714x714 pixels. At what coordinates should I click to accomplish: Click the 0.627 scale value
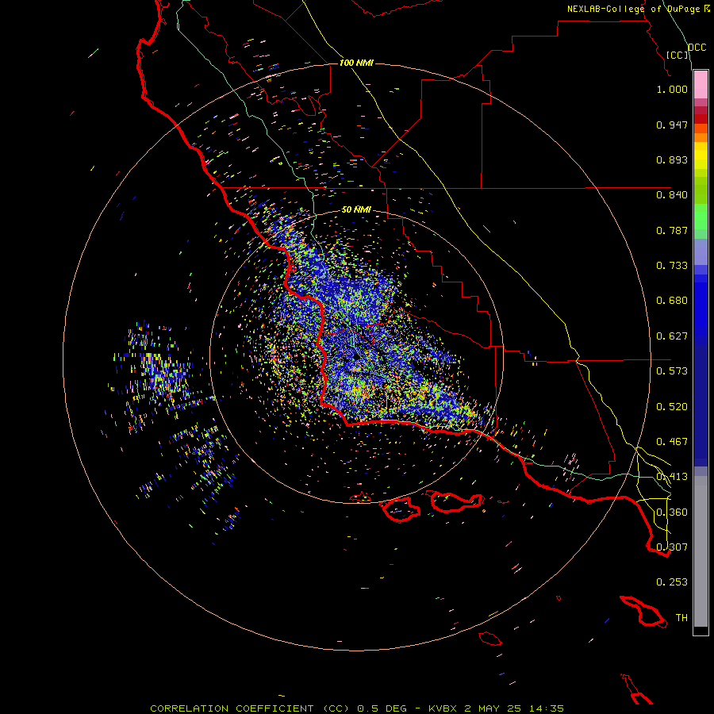[672, 336]
